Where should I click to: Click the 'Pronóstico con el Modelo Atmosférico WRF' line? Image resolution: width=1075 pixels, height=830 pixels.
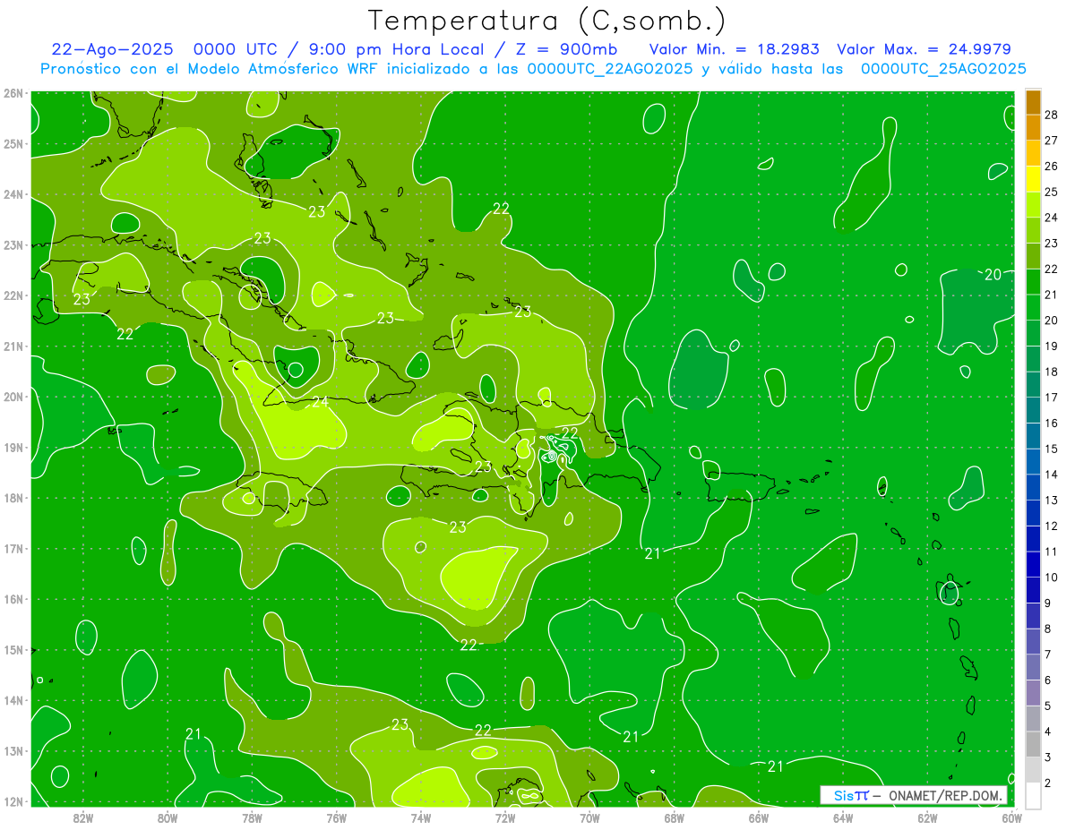click(533, 69)
